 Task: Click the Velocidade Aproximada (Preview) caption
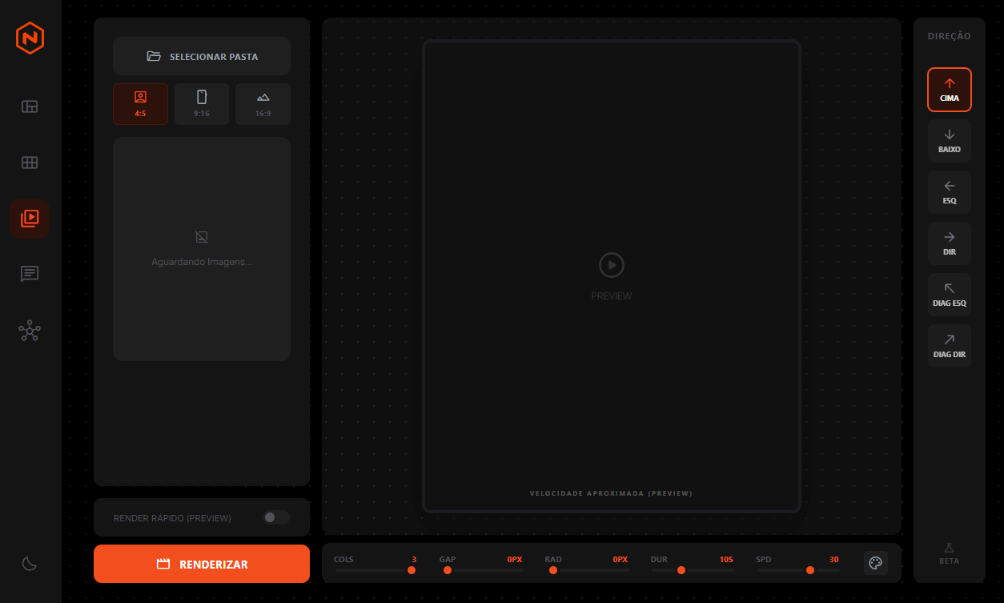pos(611,493)
